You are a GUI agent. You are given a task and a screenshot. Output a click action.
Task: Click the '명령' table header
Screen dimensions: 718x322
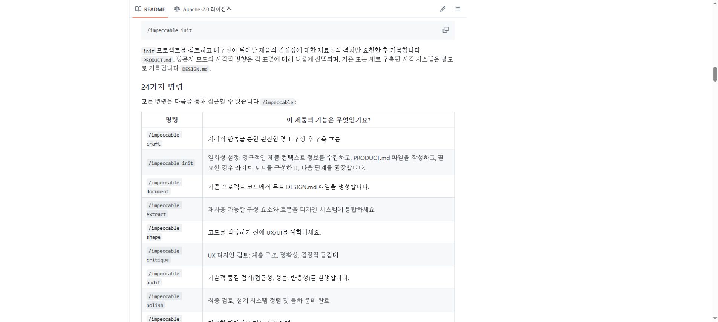[172, 120]
